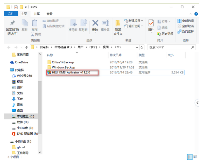Click the History record icon
Image resolution: width=203 pixels, height=163 pixels.
165,34
